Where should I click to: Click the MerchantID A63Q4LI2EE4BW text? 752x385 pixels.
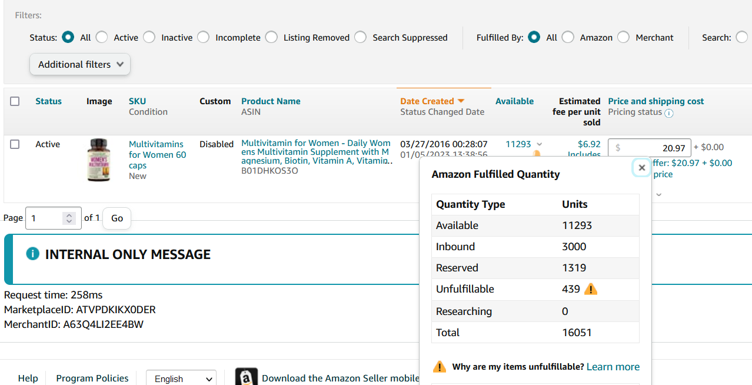click(74, 324)
